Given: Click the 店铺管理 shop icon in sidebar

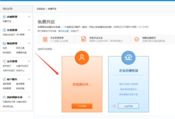Looking at the screenshot, I should coord(4,17).
